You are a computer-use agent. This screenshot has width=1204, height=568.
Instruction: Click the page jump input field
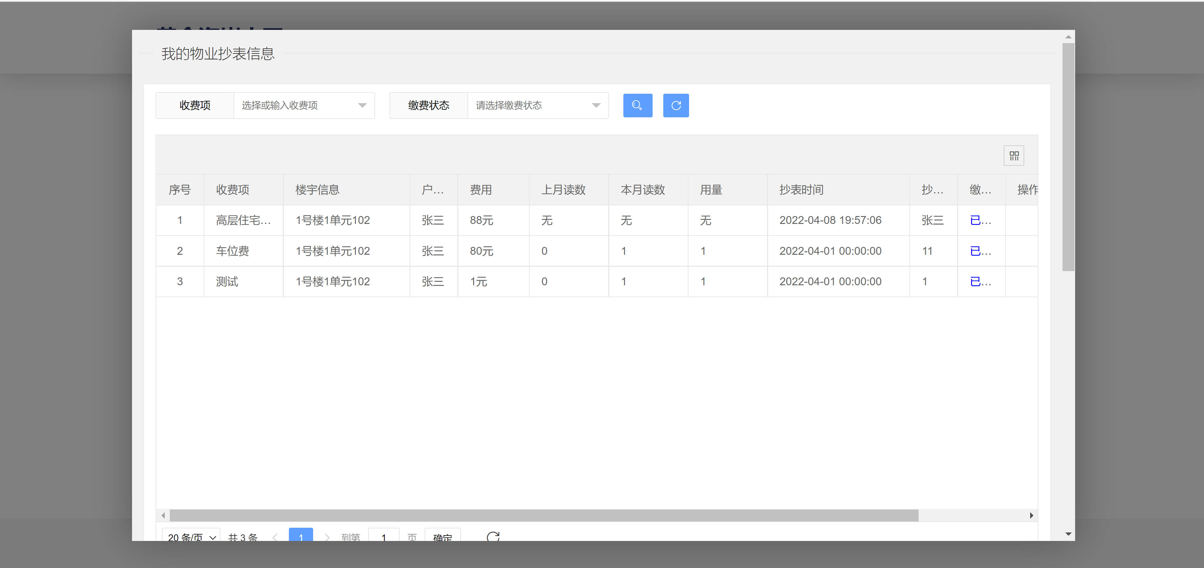383,537
